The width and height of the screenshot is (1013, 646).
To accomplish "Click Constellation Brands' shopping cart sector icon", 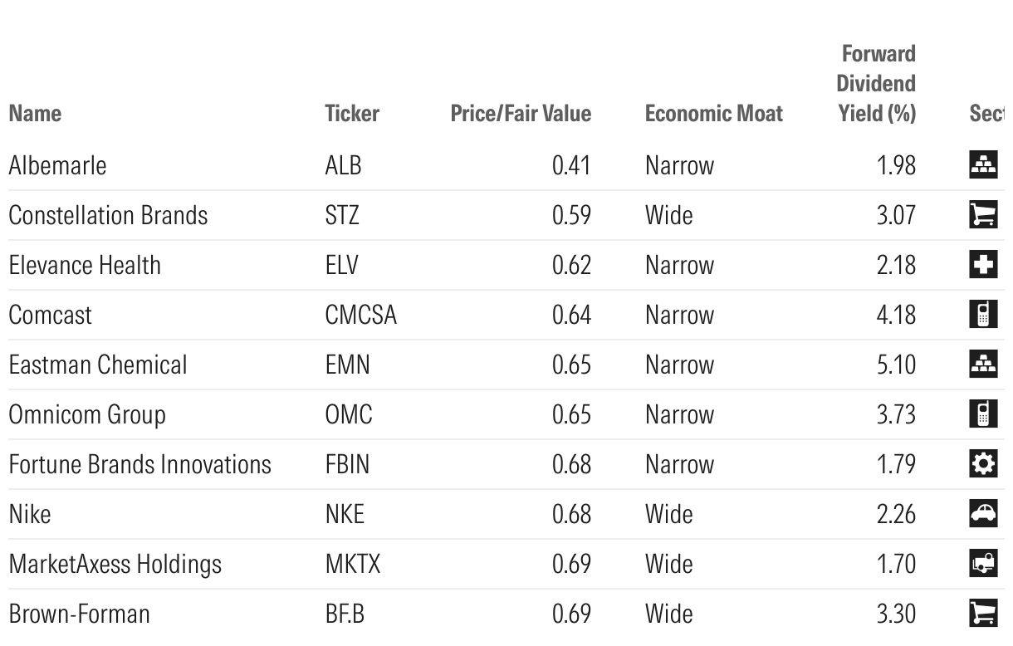I will pyautogui.click(x=983, y=215).
